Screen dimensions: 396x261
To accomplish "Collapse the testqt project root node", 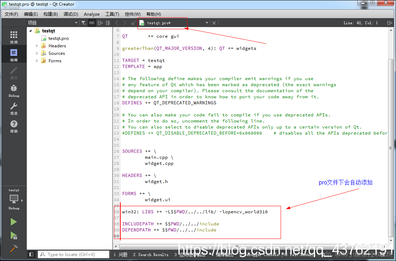I will click(31, 31).
